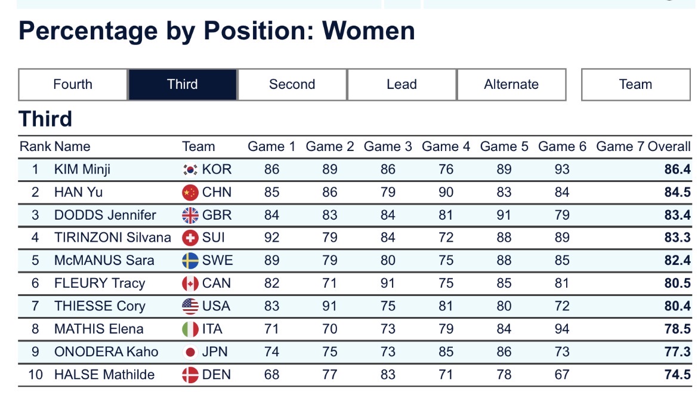This screenshot has height=419, width=698.
Task: Click player name KIM Minji
Action: (x=82, y=170)
